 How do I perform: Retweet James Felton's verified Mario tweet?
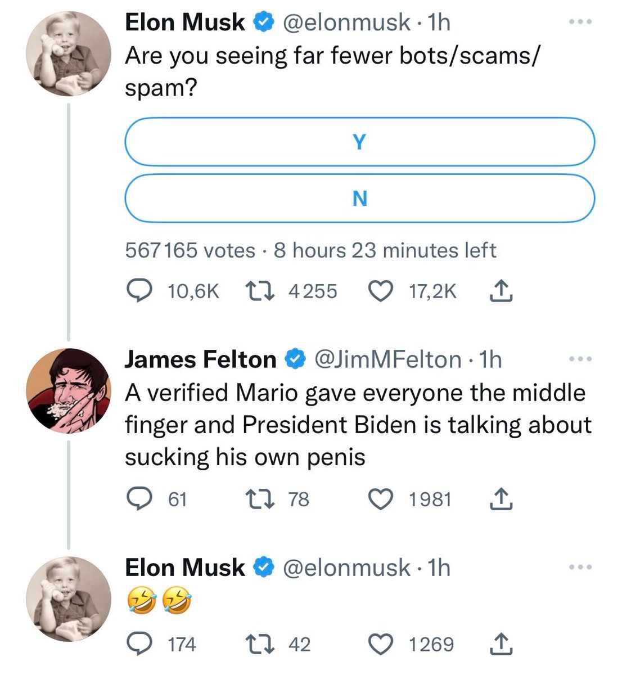tap(260, 499)
